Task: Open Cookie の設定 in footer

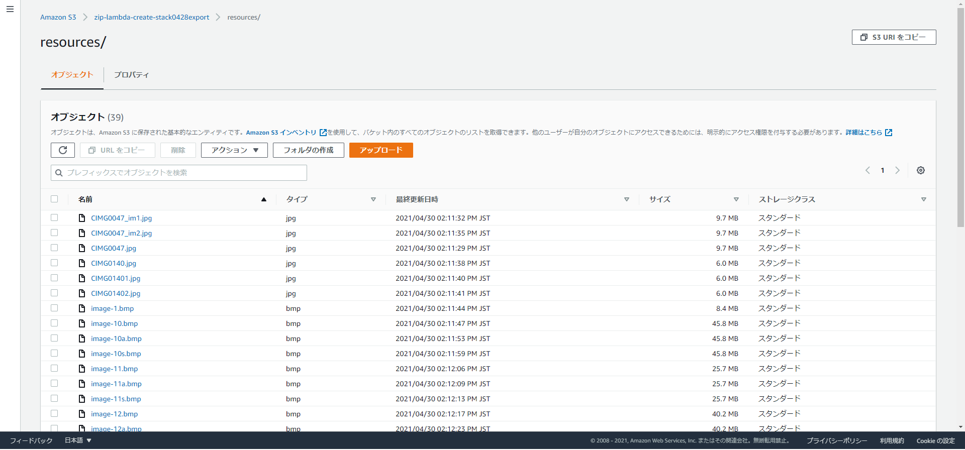Action: coord(935,440)
